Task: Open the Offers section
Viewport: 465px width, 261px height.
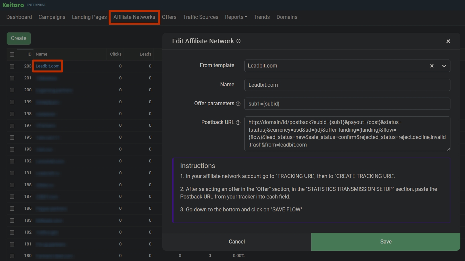Action: click(169, 17)
